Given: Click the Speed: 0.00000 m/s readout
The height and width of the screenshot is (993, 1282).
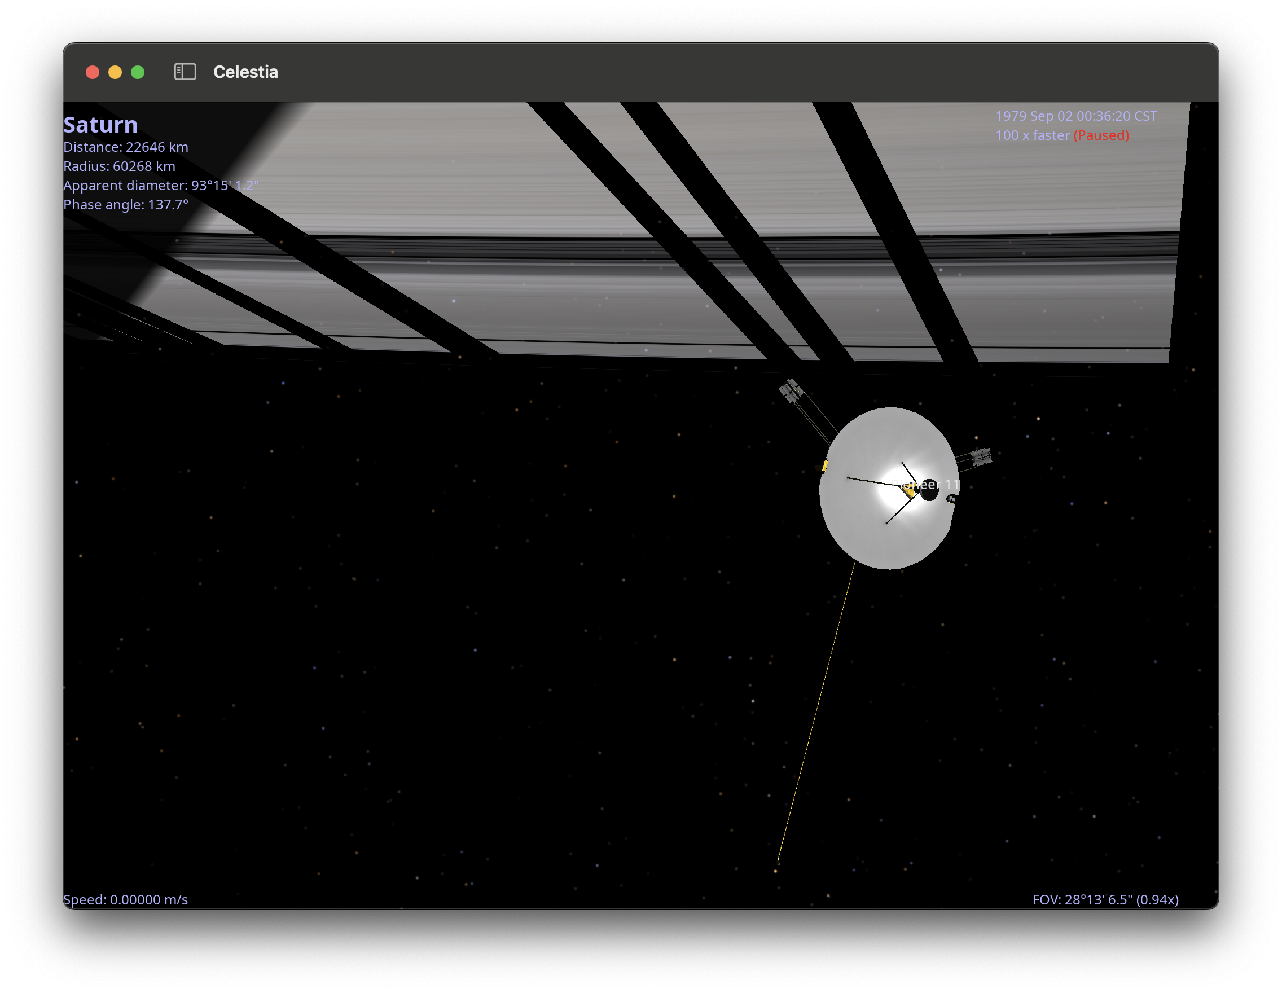Looking at the screenshot, I should pyautogui.click(x=125, y=899).
